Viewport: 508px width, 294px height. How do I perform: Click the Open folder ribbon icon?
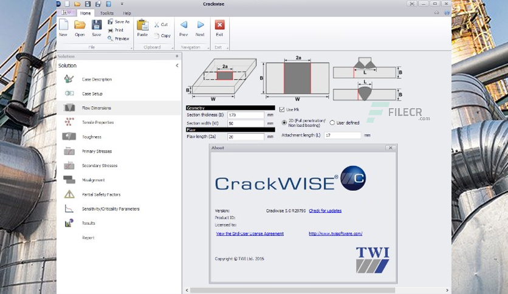click(x=80, y=25)
